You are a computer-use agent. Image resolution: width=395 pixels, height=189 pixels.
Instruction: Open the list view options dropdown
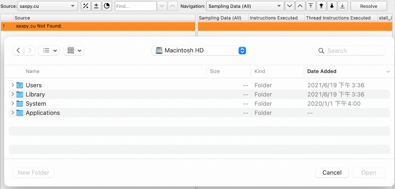[x=49, y=50]
